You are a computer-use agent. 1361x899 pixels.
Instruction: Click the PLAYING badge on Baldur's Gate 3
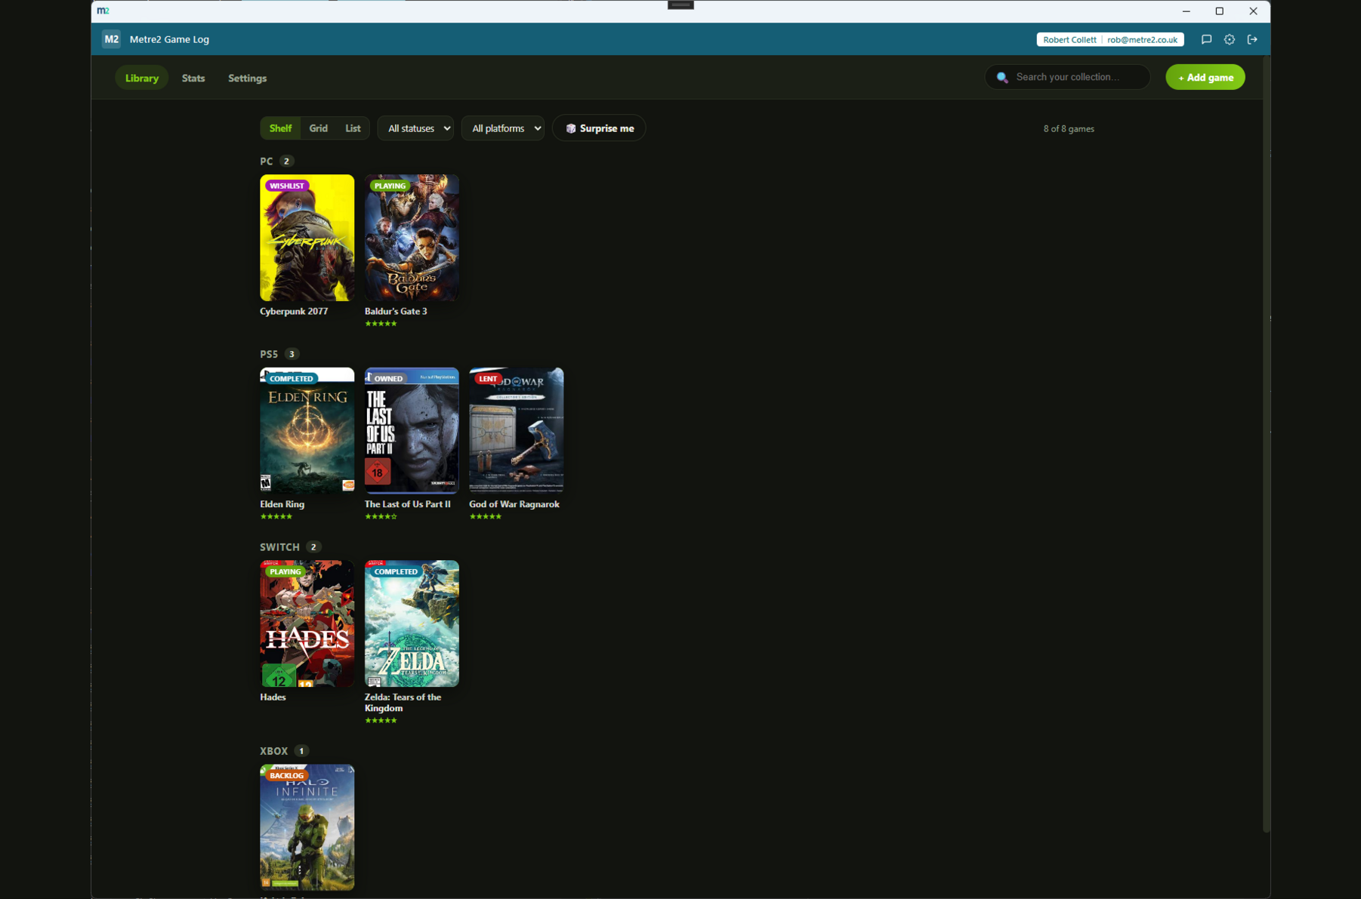point(390,186)
